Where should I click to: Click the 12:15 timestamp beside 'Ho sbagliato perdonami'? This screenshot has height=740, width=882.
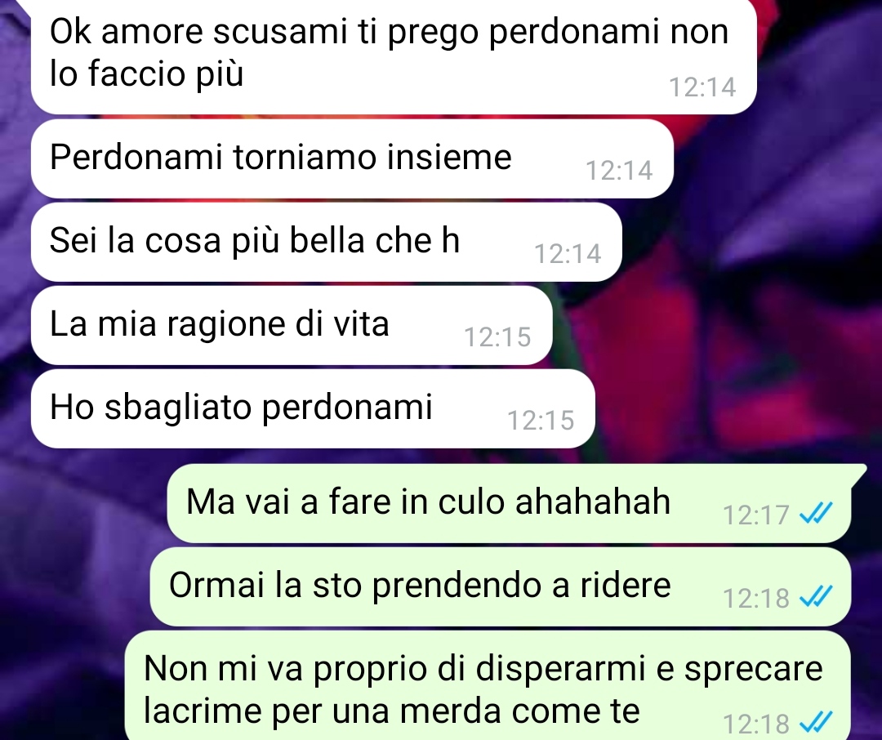(541, 421)
